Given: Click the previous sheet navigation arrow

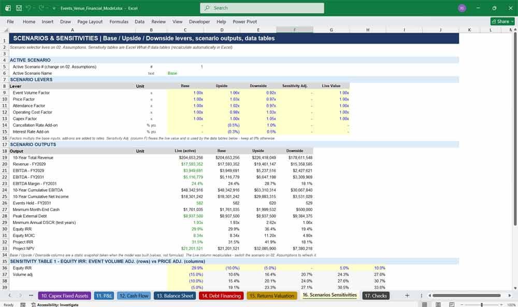Looking at the screenshot, I should click(9, 296).
